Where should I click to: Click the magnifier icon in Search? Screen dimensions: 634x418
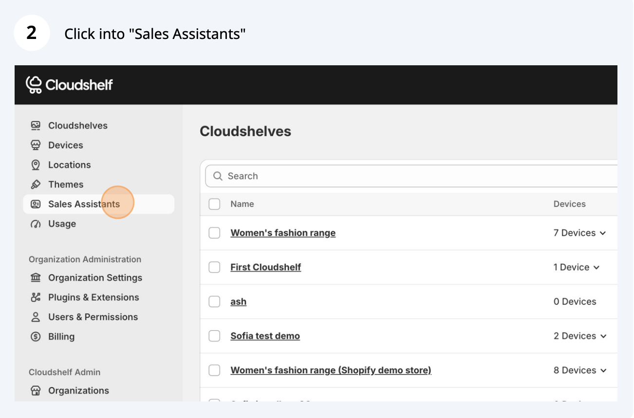tap(218, 176)
